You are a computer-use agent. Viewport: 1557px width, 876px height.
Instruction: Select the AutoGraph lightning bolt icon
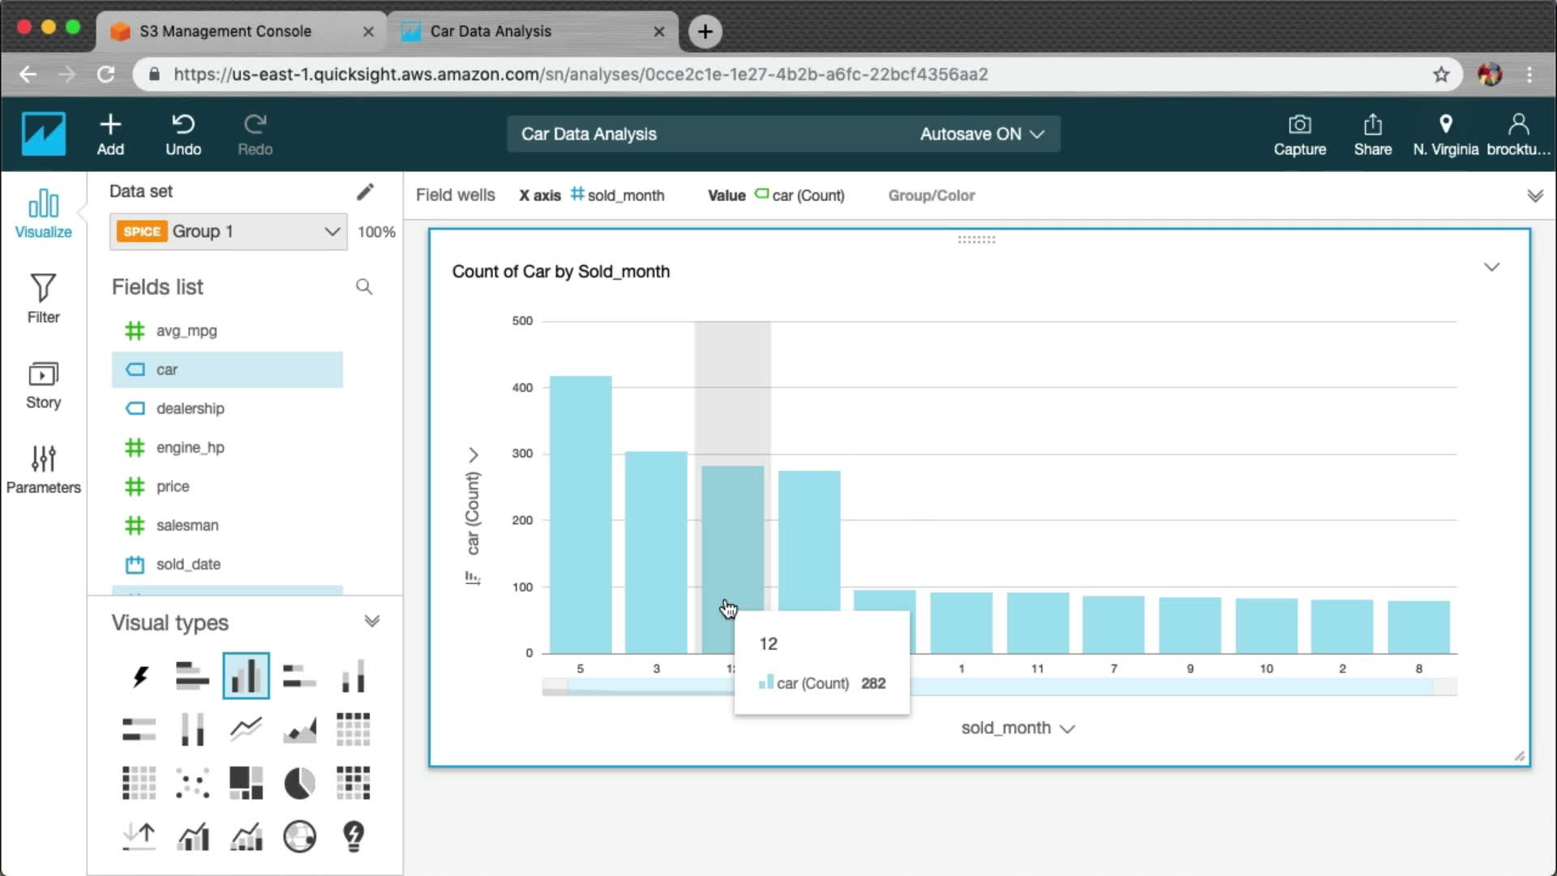[x=139, y=676]
